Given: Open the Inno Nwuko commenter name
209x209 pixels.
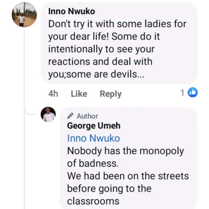Looking at the screenshot, I should point(71,11).
